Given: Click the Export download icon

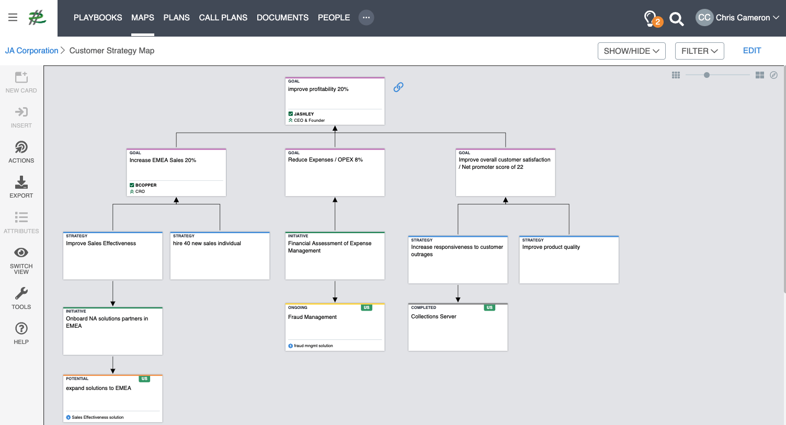Looking at the screenshot, I should click(21, 182).
